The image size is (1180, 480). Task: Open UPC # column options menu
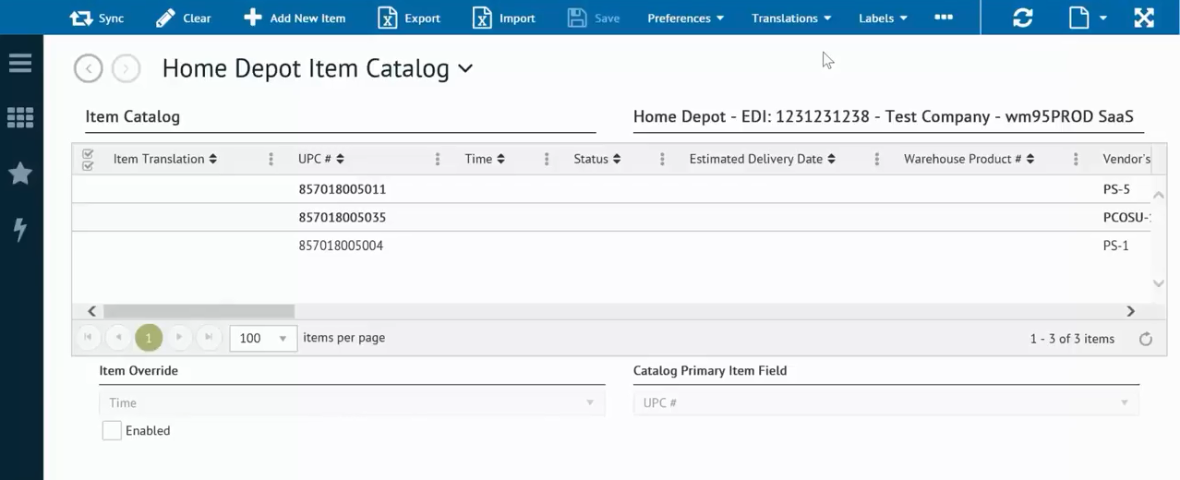pyautogui.click(x=437, y=159)
